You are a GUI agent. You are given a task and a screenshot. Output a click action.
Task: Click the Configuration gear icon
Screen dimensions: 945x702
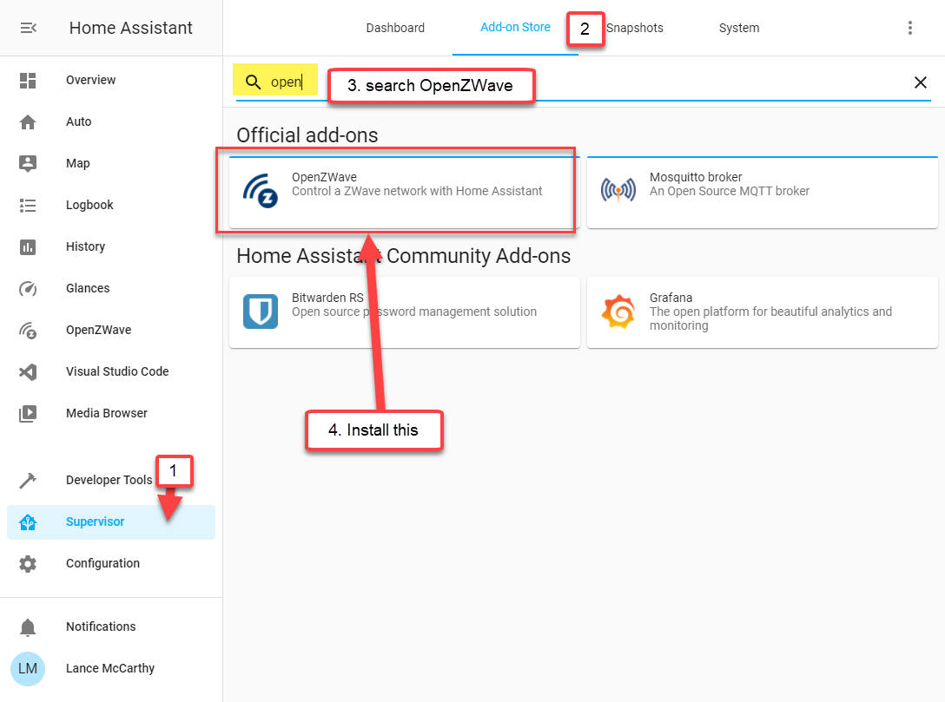[x=28, y=564]
